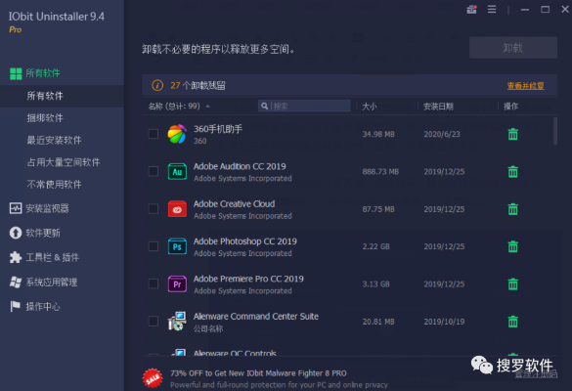Check the Alienware Command Center Suite checkbox
The image size is (572, 391).
coord(154,322)
